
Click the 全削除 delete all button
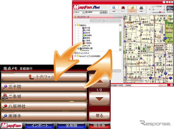pyautogui.click(x=71, y=125)
